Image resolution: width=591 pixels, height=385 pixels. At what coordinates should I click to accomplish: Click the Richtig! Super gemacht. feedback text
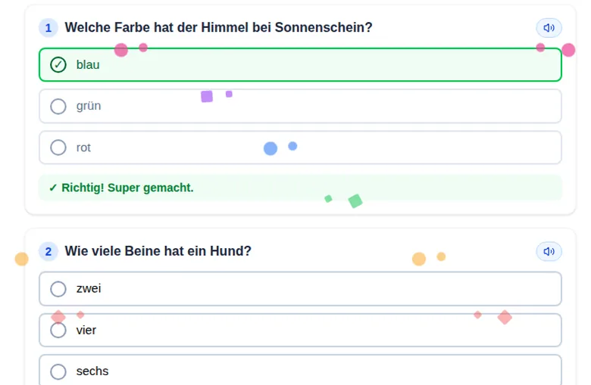click(x=127, y=188)
